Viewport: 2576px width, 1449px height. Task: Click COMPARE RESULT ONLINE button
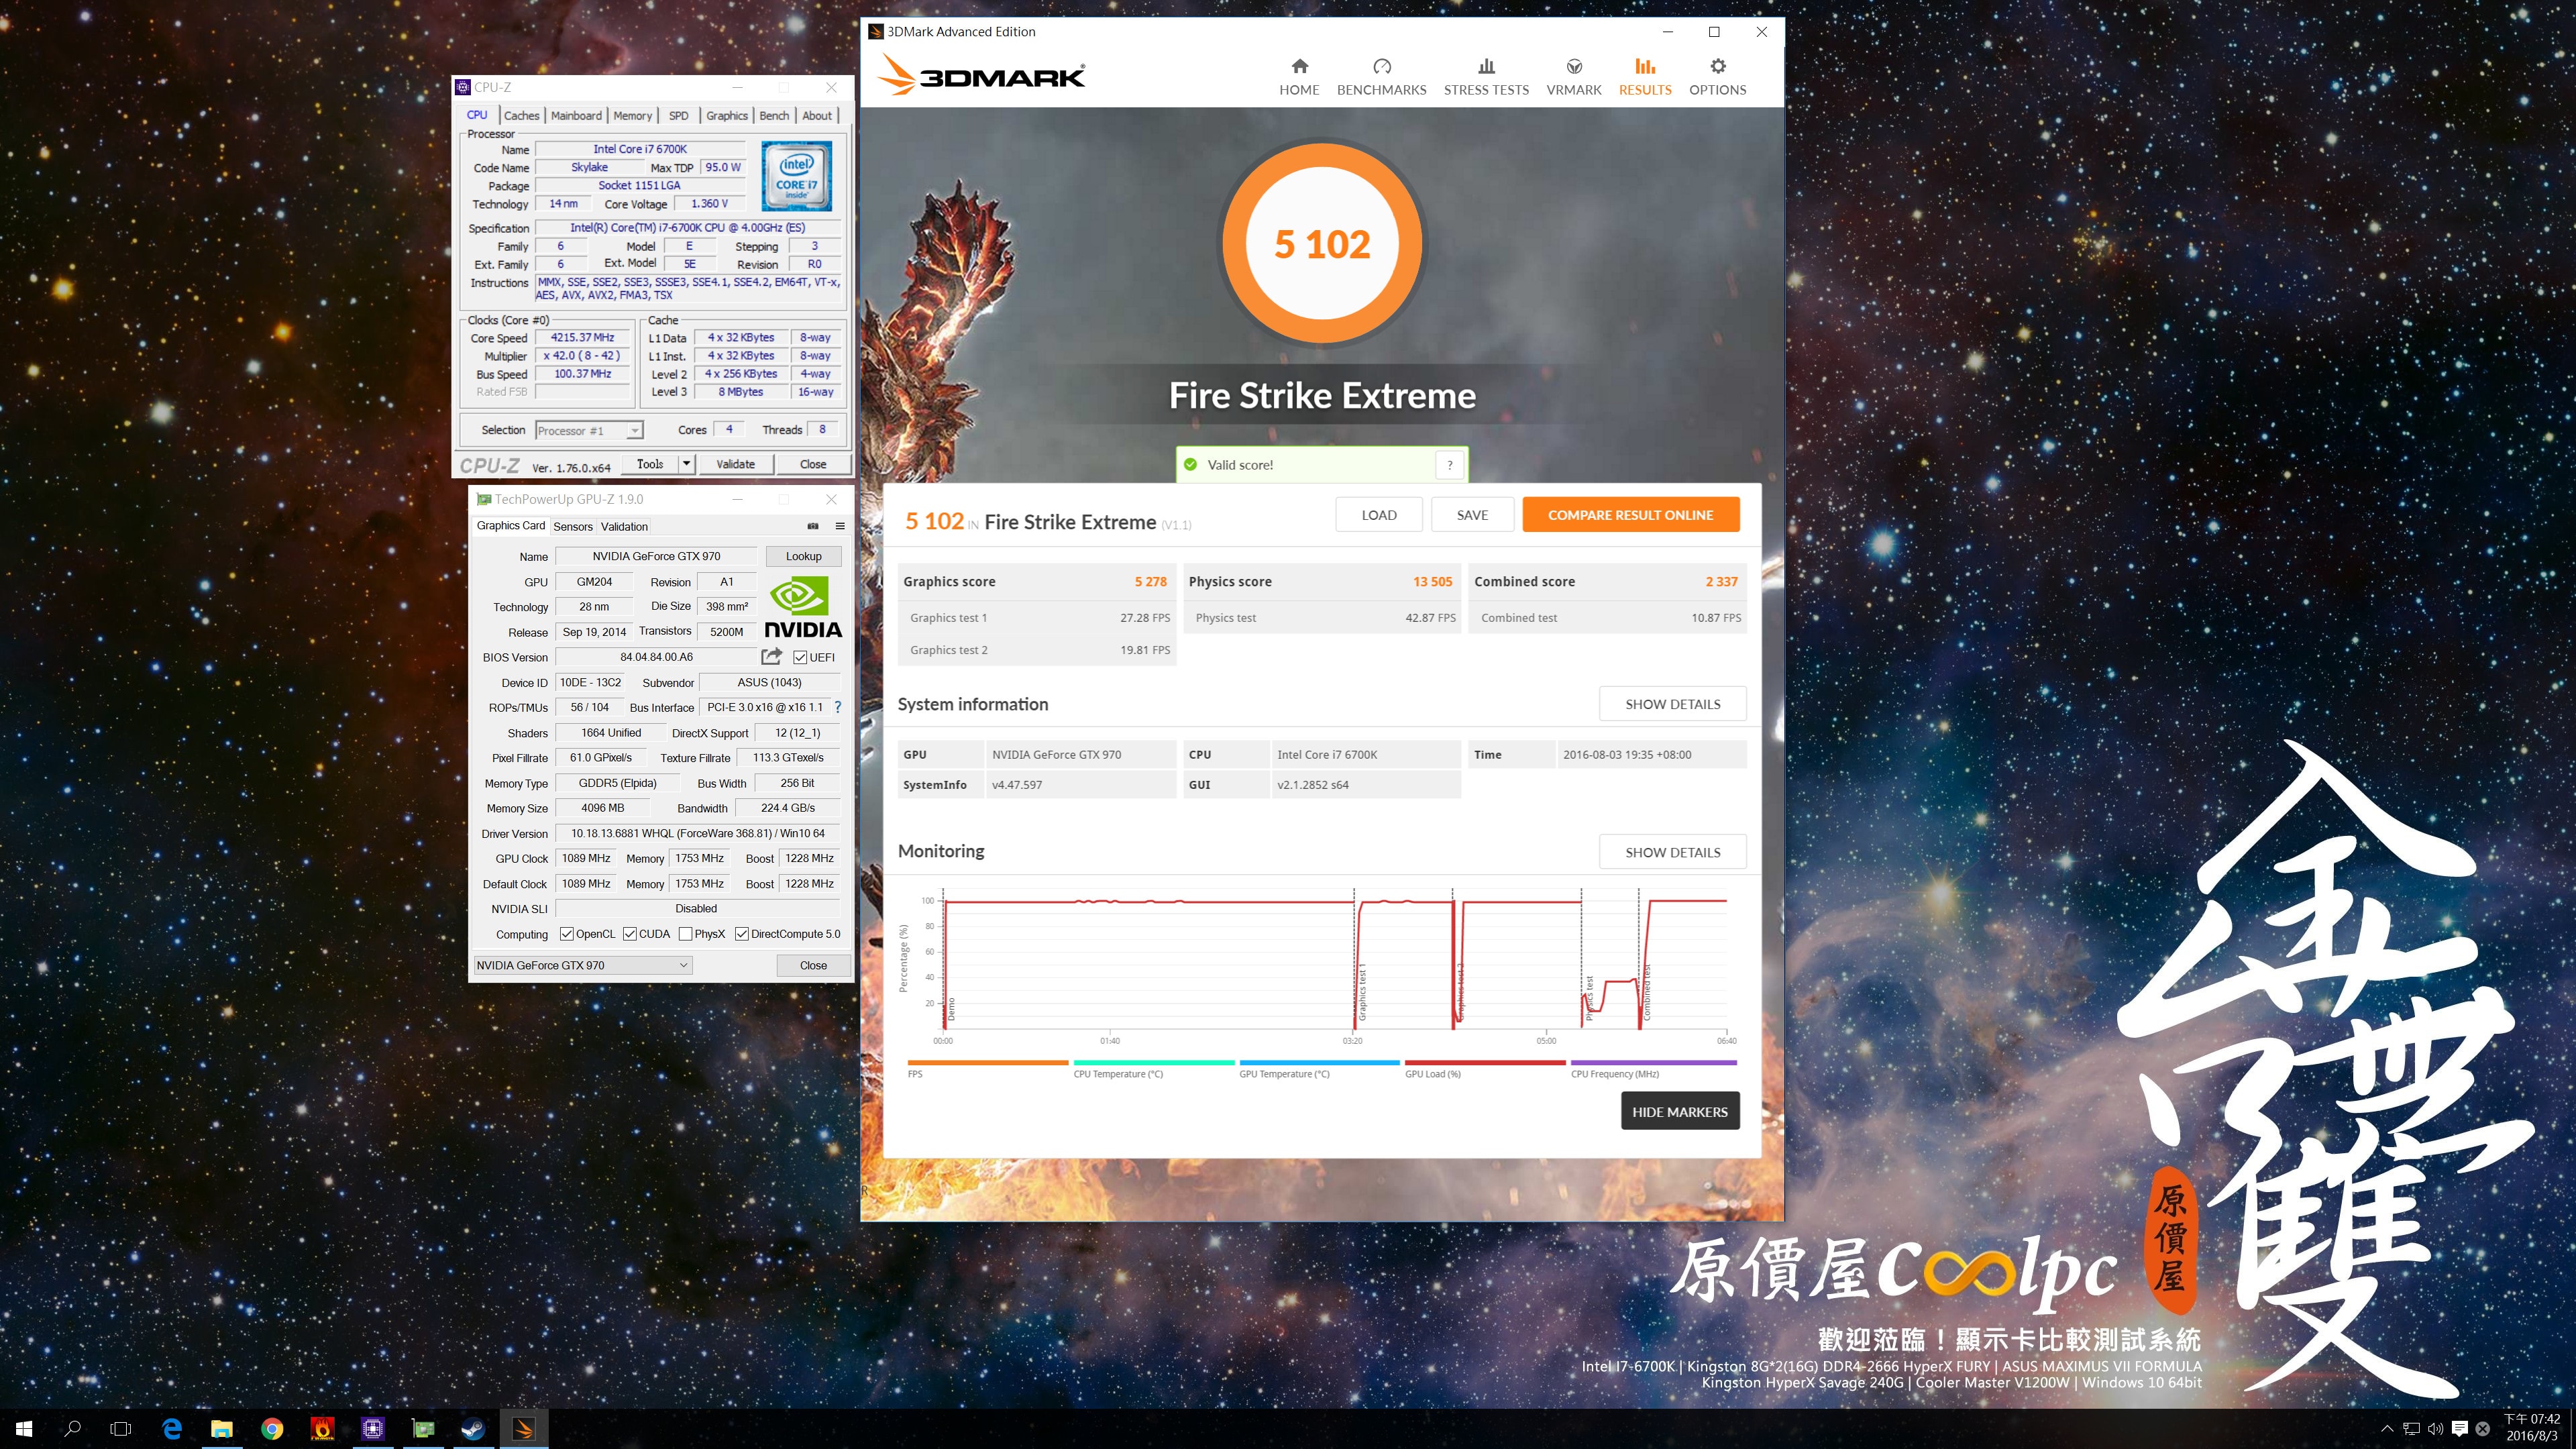tap(1630, 515)
